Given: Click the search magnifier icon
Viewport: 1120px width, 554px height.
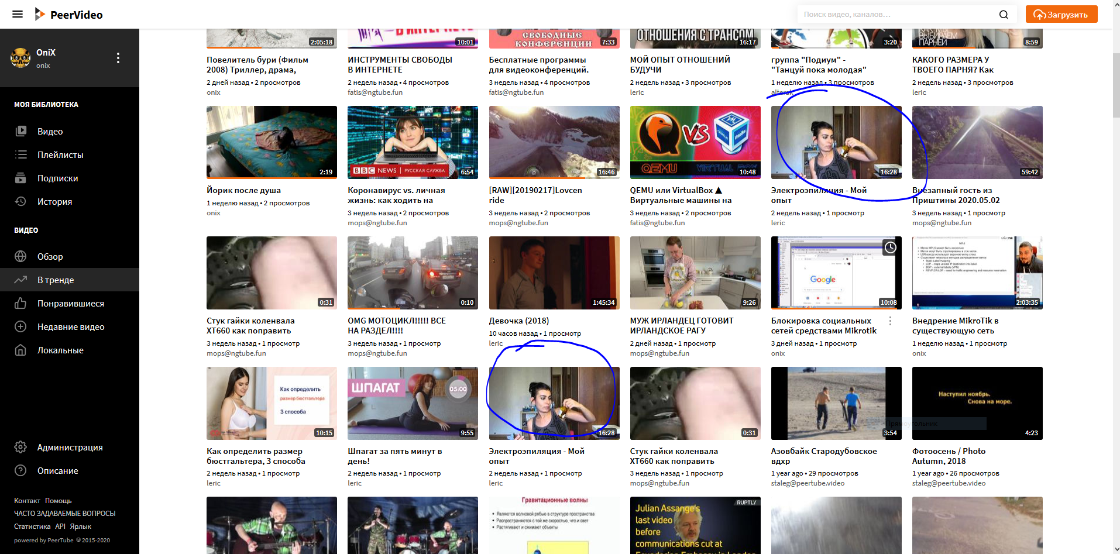Looking at the screenshot, I should (1003, 14).
